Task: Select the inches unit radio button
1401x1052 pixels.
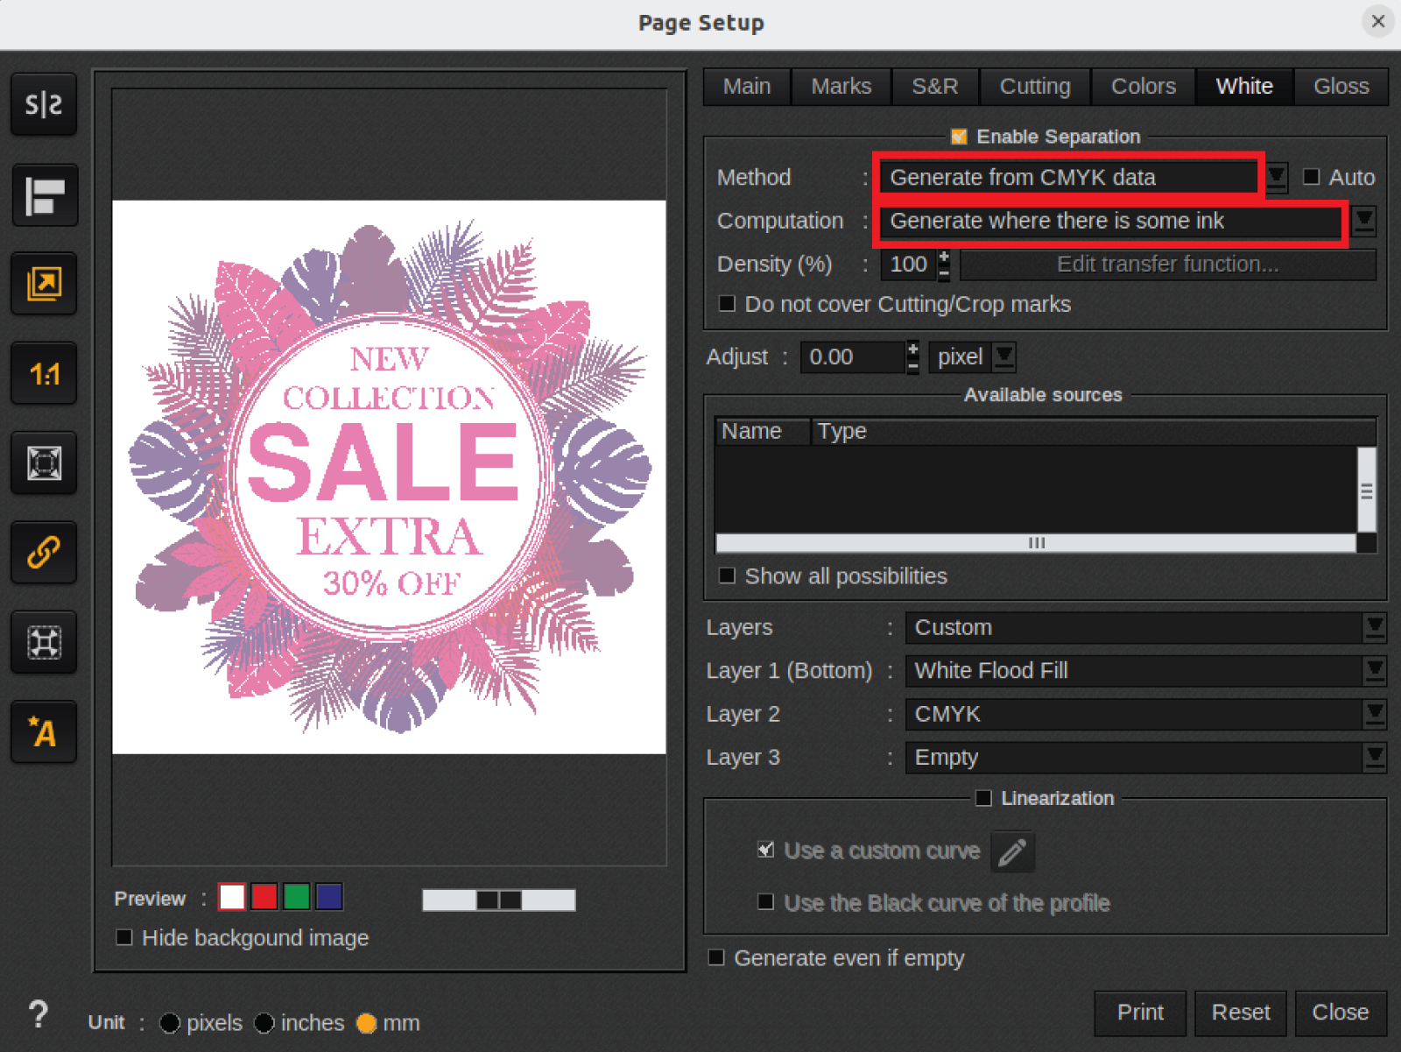Action: 264,1023
